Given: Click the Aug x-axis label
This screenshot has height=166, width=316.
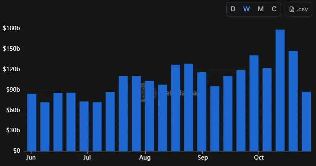Looking at the screenshot, I should [145, 158].
